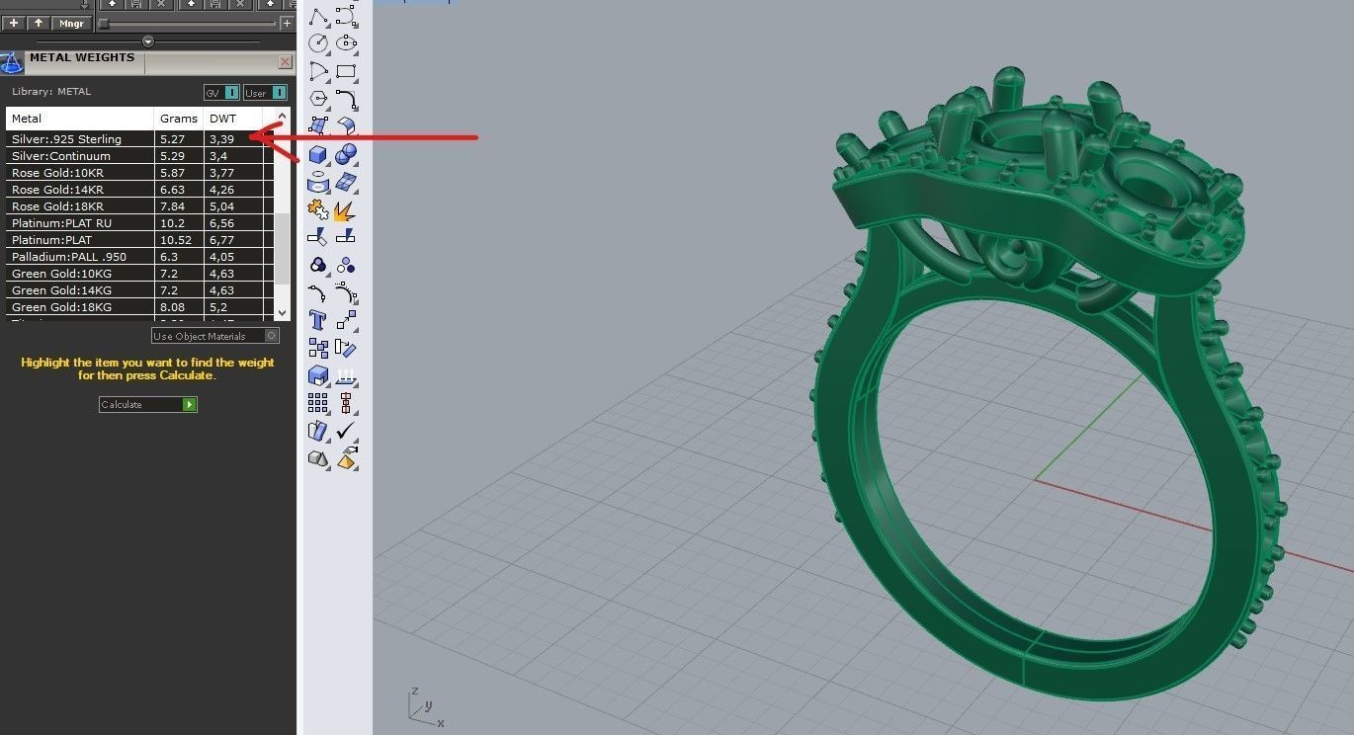This screenshot has width=1354, height=735.
Task: Sort by the DWT column header
Action: tap(233, 119)
